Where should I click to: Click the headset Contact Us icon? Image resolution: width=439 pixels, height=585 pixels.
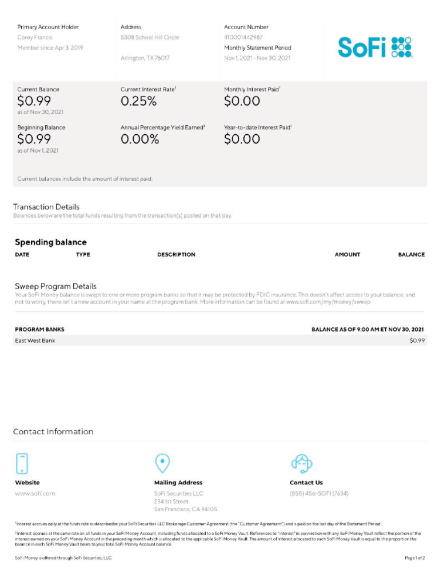click(301, 463)
